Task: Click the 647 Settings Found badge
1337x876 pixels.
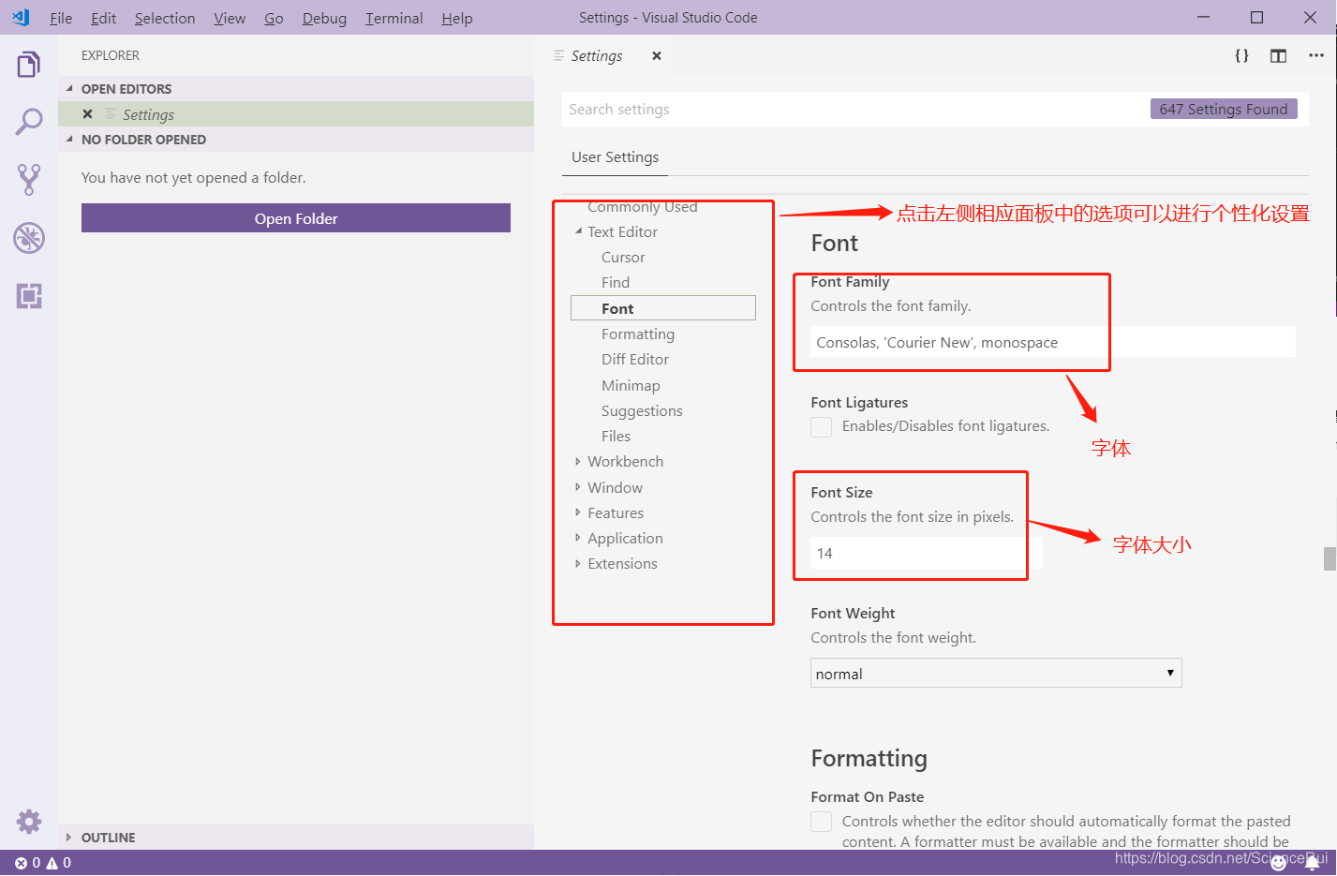Action: (1224, 109)
